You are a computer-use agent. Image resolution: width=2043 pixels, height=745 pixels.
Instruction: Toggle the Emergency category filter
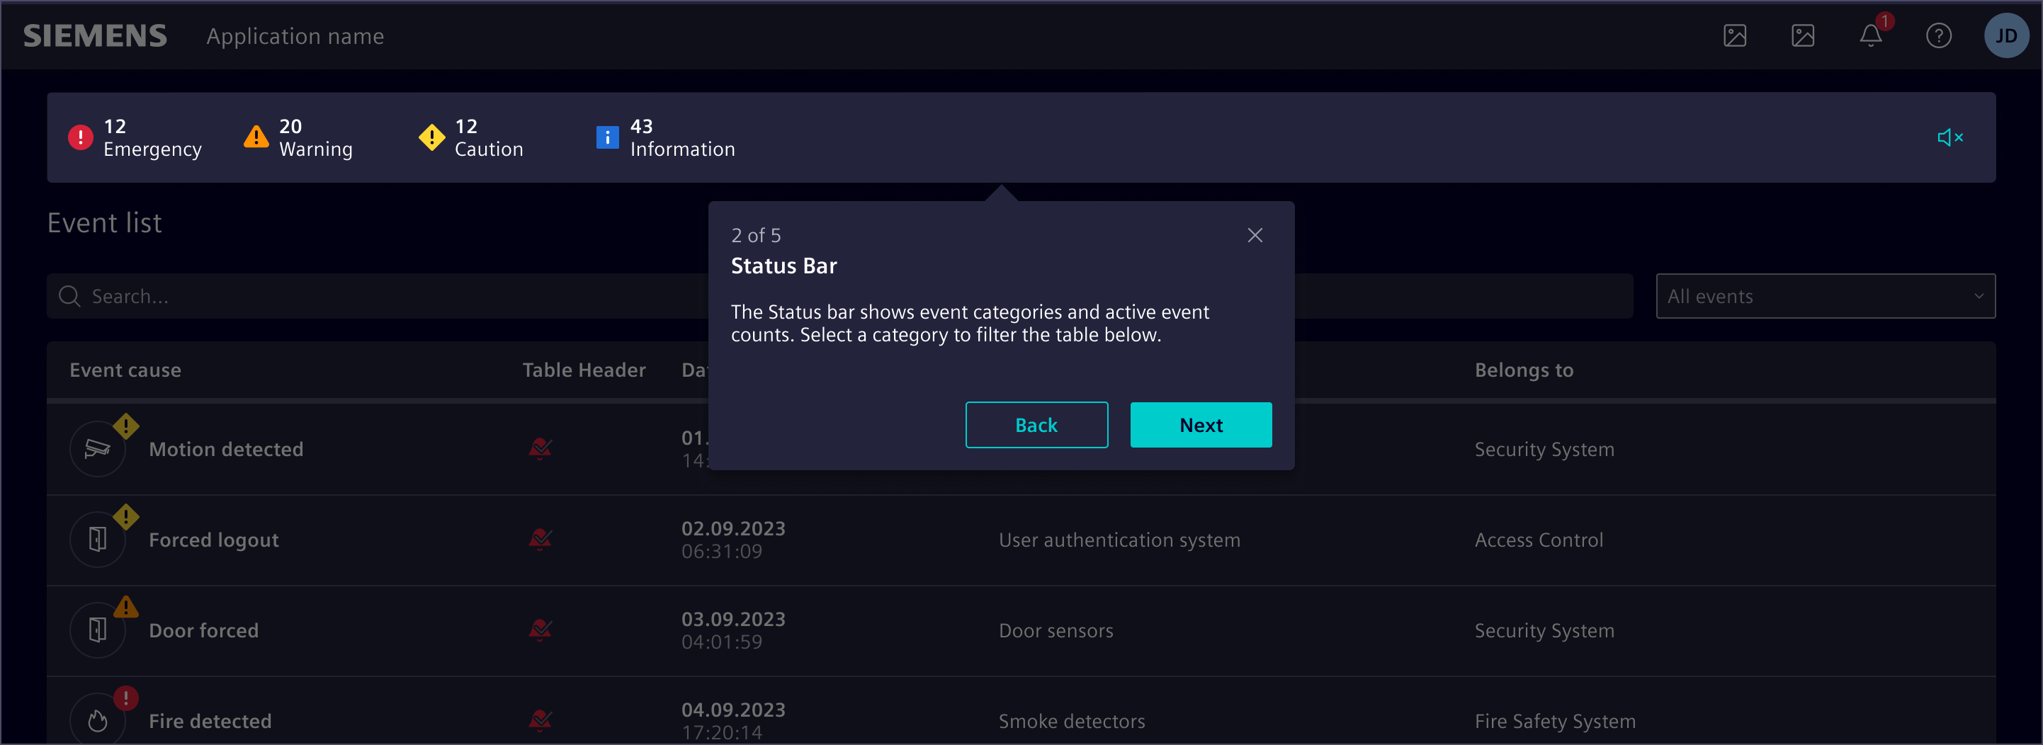click(x=135, y=138)
